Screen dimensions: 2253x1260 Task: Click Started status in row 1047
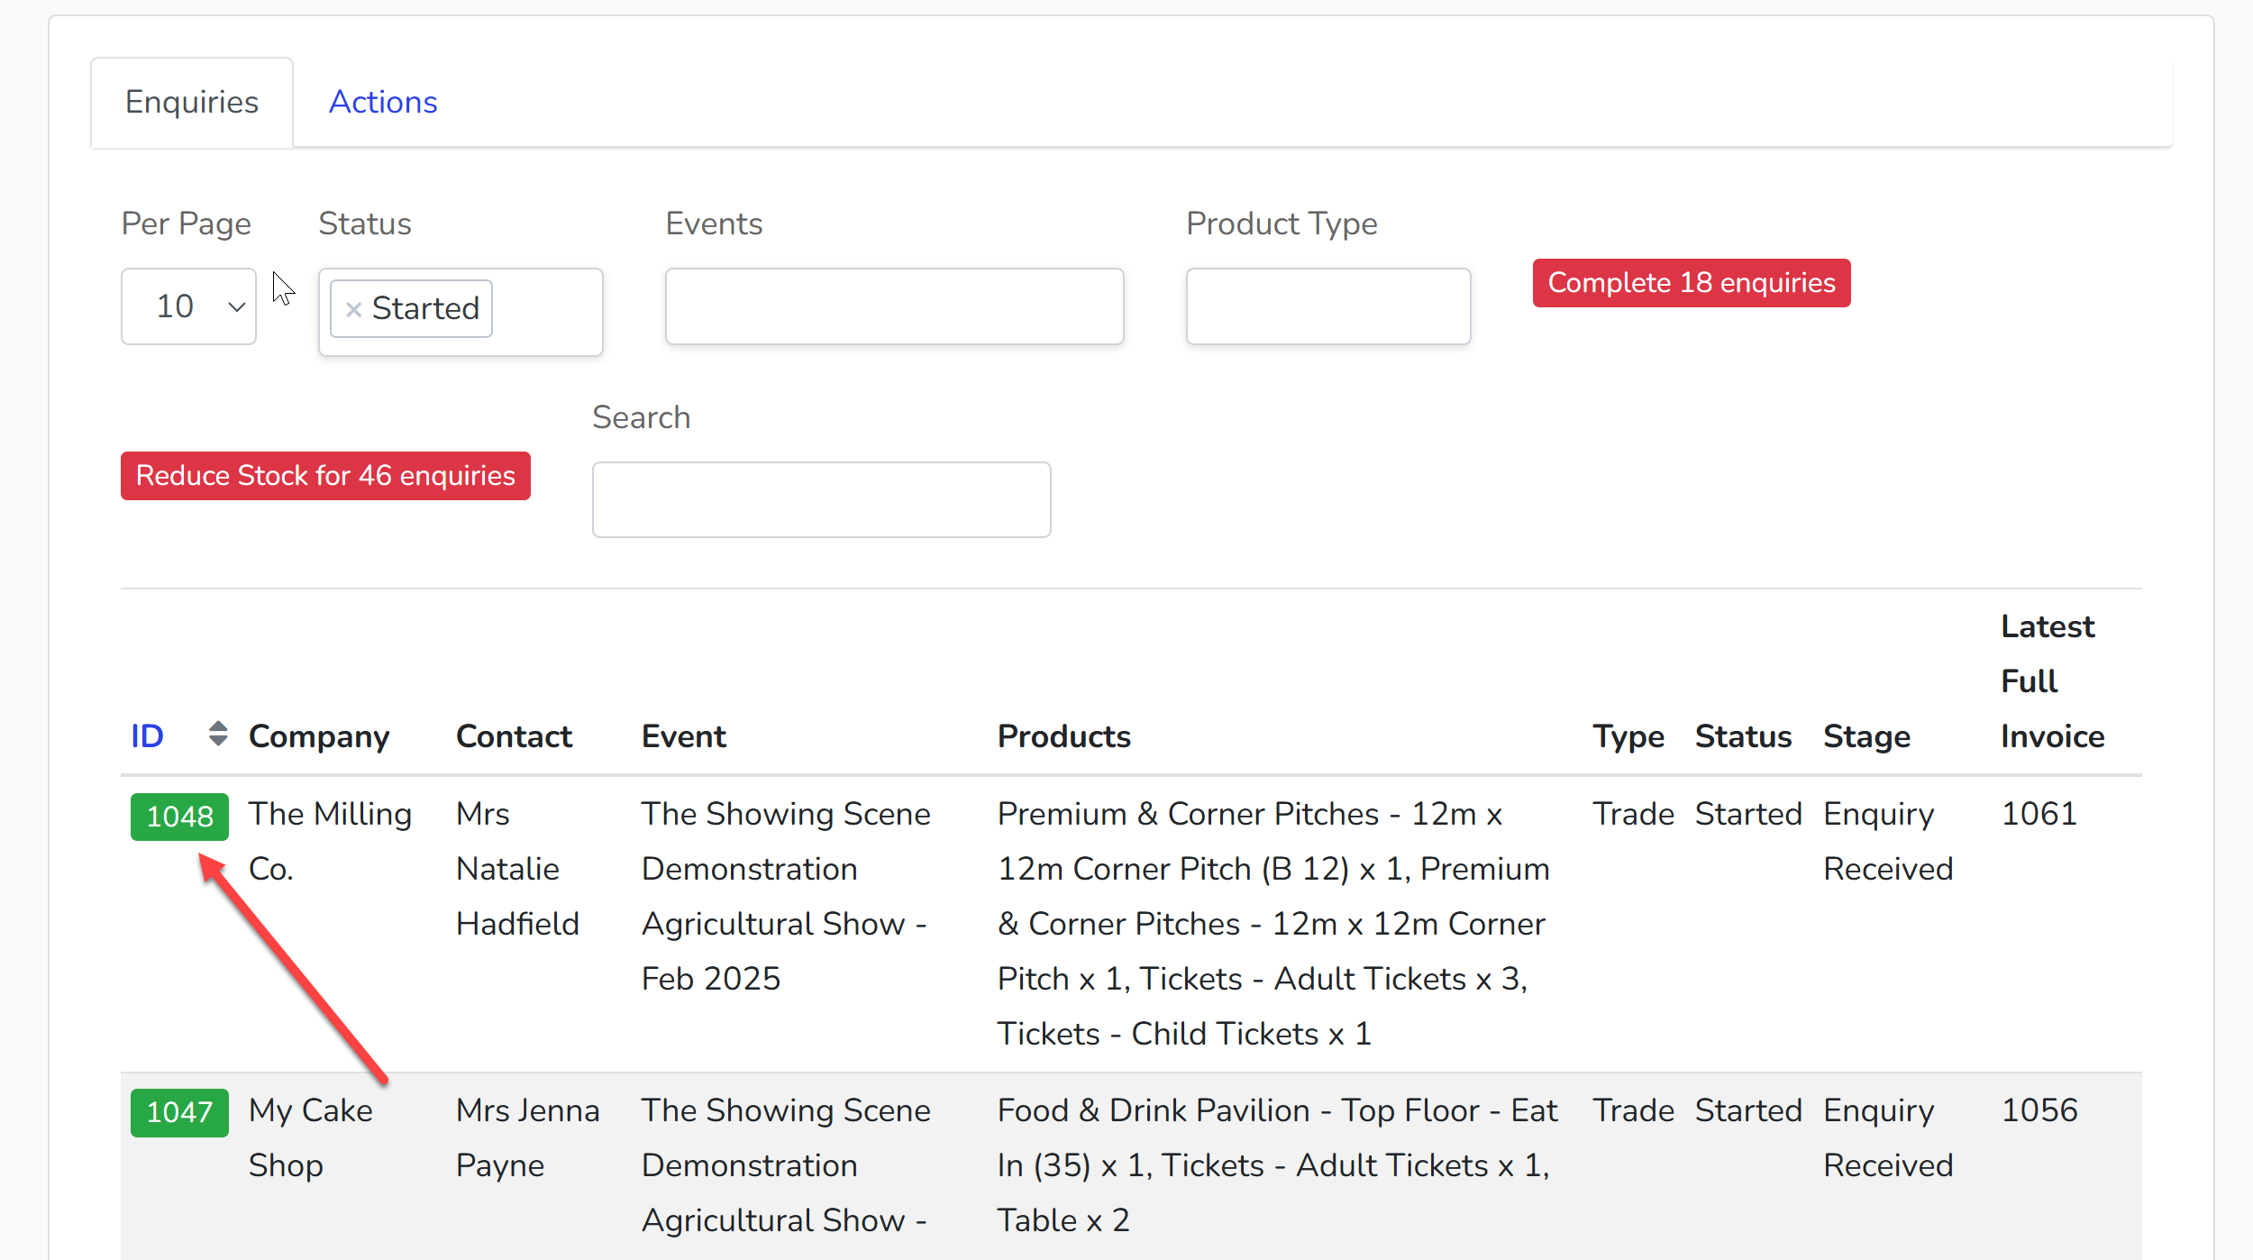click(1747, 1110)
